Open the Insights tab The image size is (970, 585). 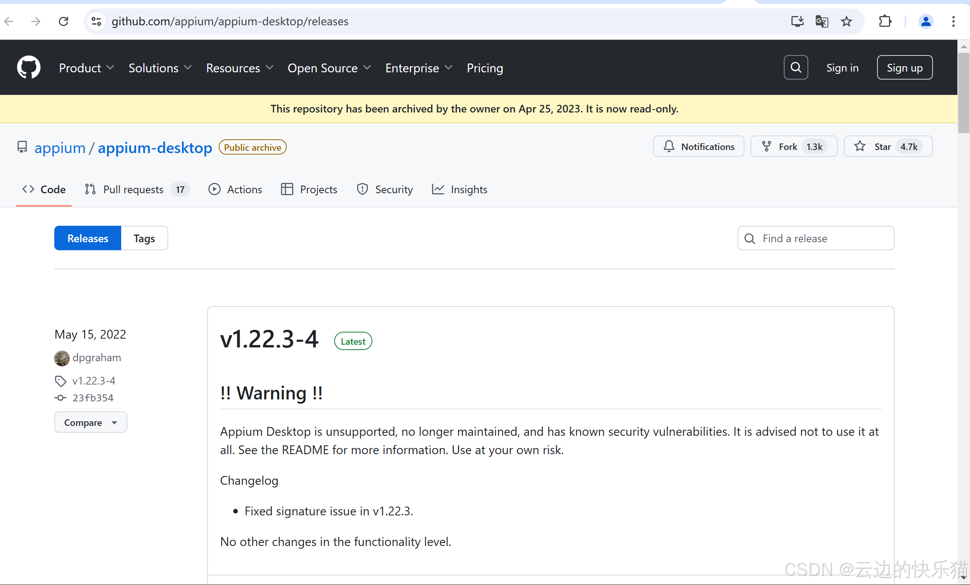[460, 189]
